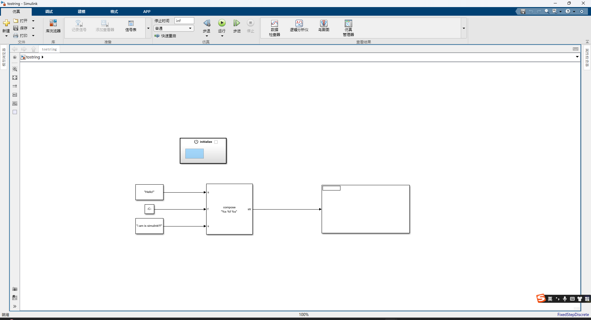
Task: Click the 打印 print button
Action: click(x=21, y=36)
